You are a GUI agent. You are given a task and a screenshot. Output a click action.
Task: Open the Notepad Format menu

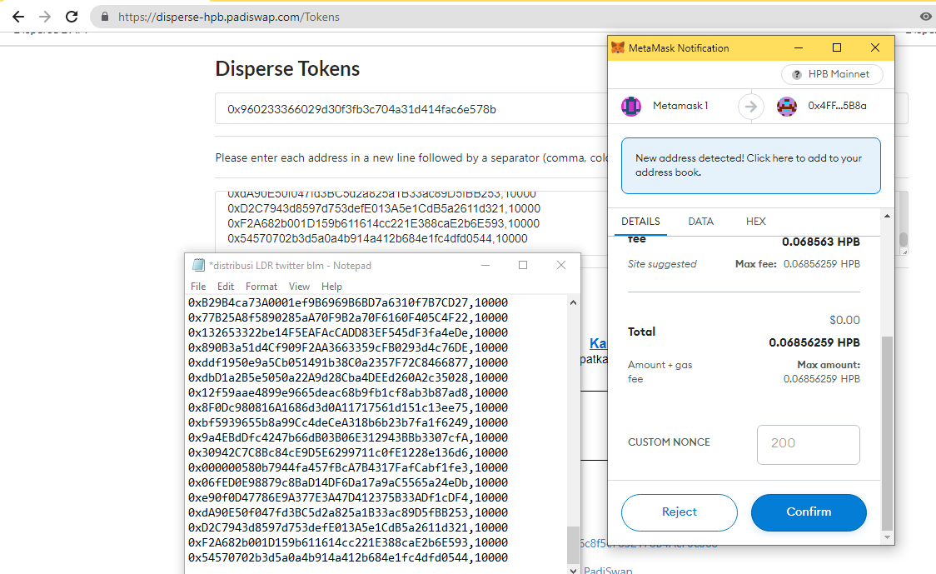[x=261, y=287]
